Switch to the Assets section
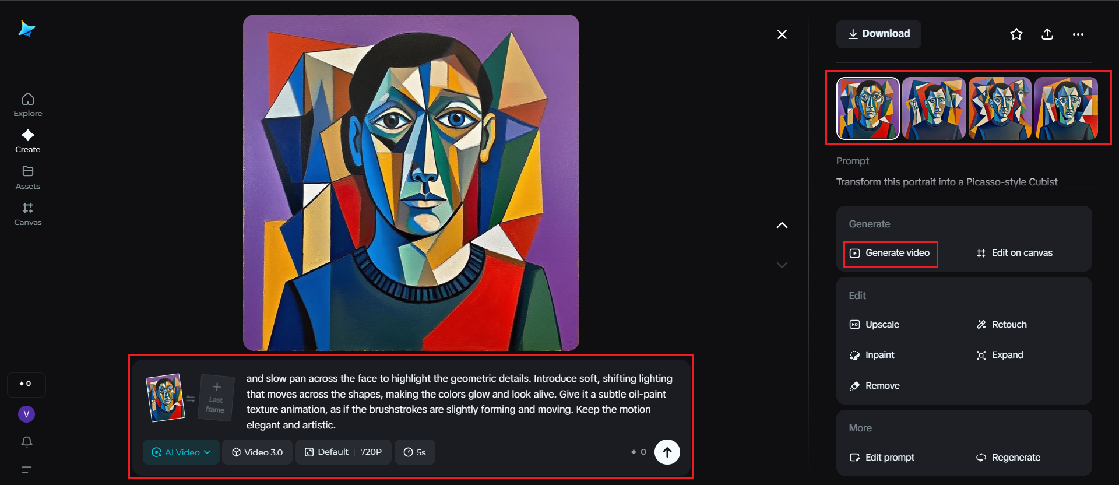Screen dimensions: 1119x485 coord(28,177)
